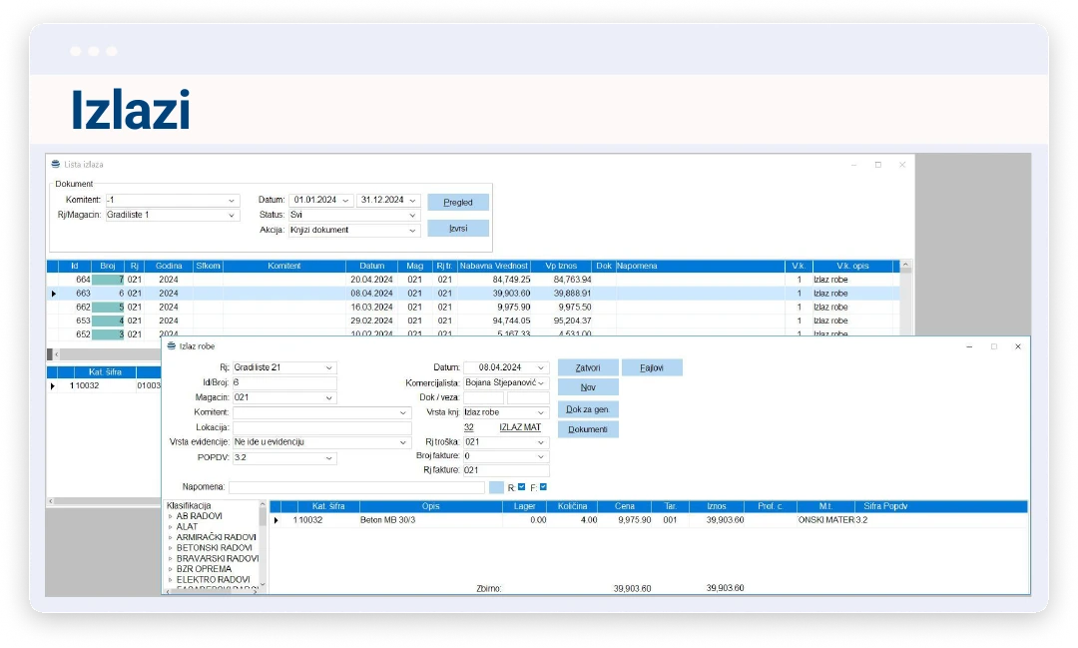Expand the AB RADOVI tree node
This screenshot has width=1078, height=648.
point(171,516)
